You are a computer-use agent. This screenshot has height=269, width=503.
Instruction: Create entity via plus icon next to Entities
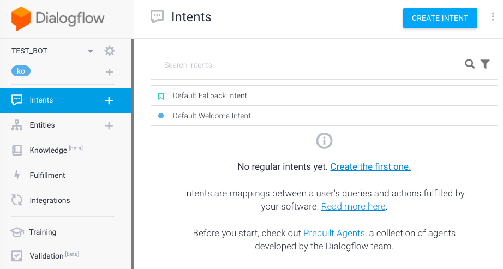[x=109, y=125]
